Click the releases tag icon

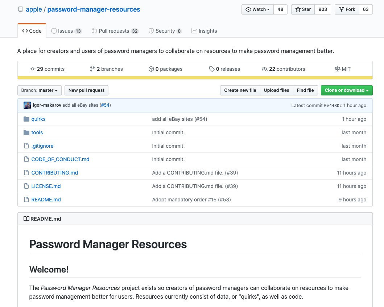pos(212,69)
